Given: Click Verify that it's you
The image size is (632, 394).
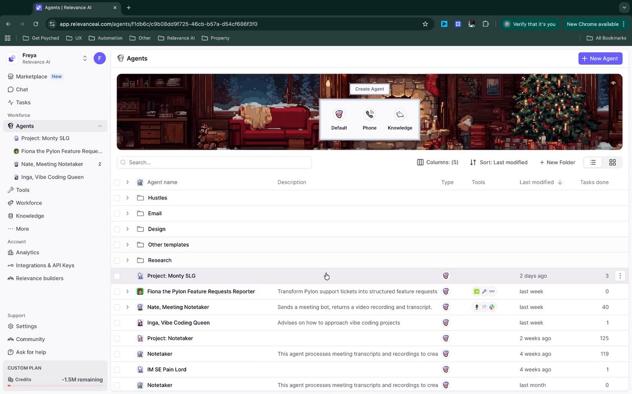Looking at the screenshot, I should point(530,24).
